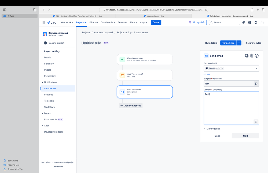
Task: Open Workflows in Project settings sidebar
Action: 49,107
